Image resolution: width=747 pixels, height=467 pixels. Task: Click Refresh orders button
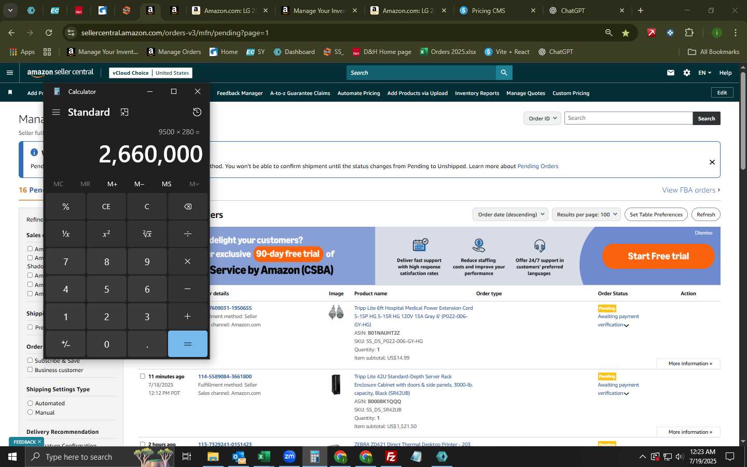click(x=706, y=214)
